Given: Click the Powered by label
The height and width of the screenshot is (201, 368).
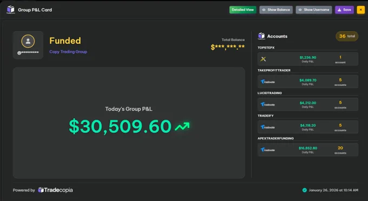Looking at the screenshot, I should point(24,190).
